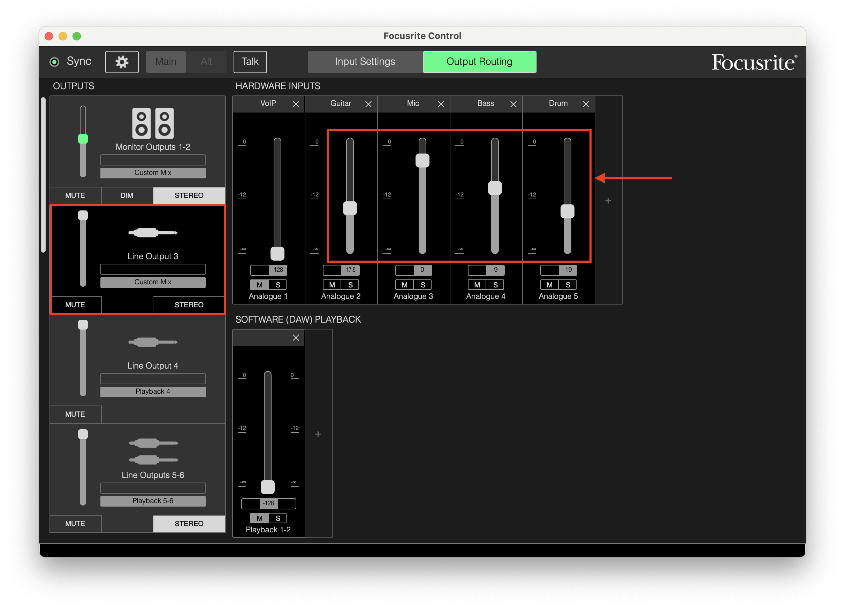Solo the Analogue 2 channel

(350, 285)
